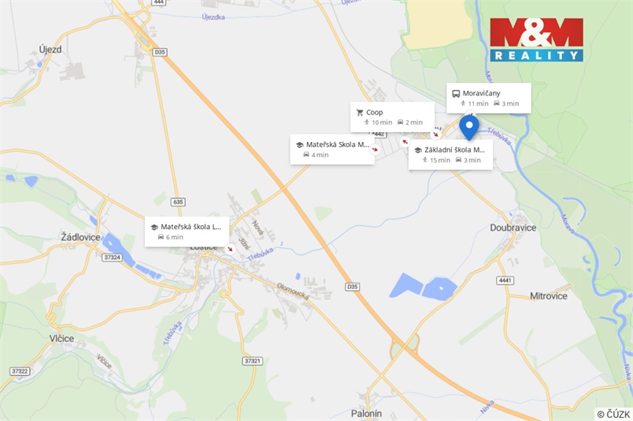Click the 635 road number badge

pyautogui.click(x=177, y=202)
